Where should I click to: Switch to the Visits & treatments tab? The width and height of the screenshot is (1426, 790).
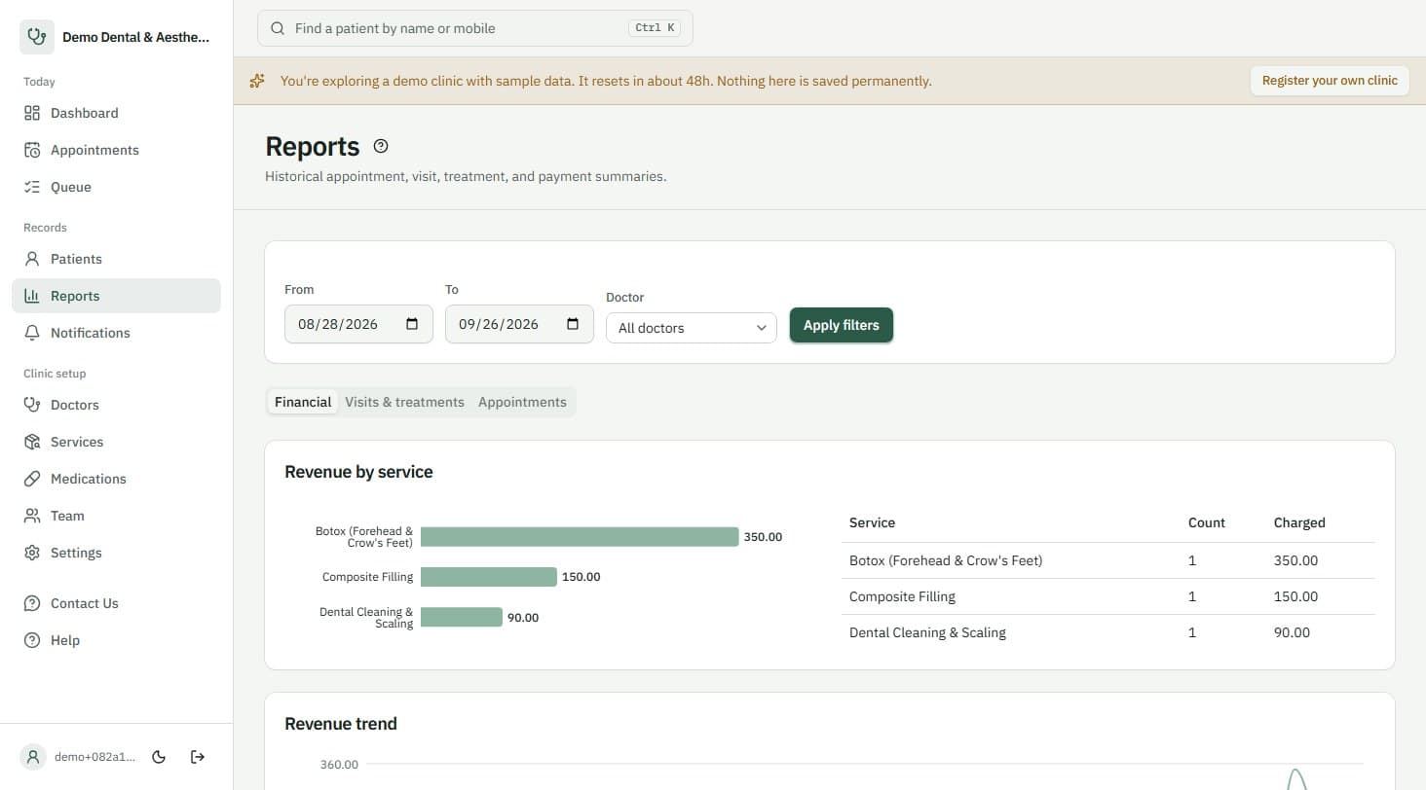point(404,402)
